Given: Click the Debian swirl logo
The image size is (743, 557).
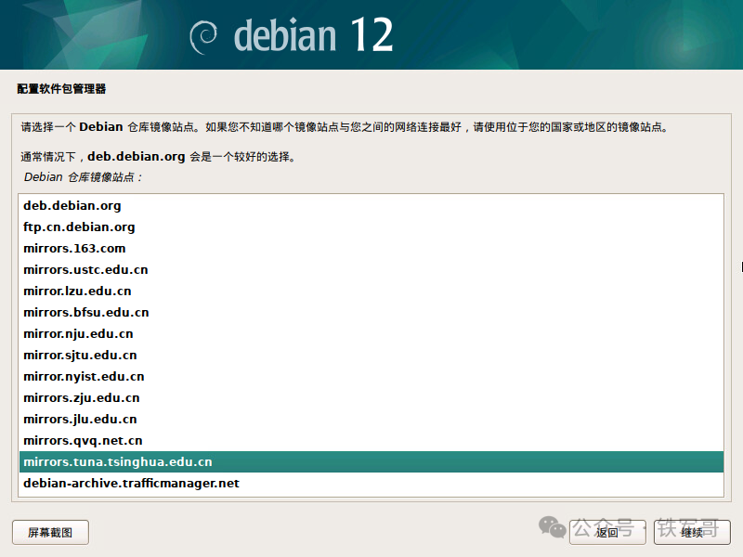Looking at the screenshot, I should pos(203,37).
